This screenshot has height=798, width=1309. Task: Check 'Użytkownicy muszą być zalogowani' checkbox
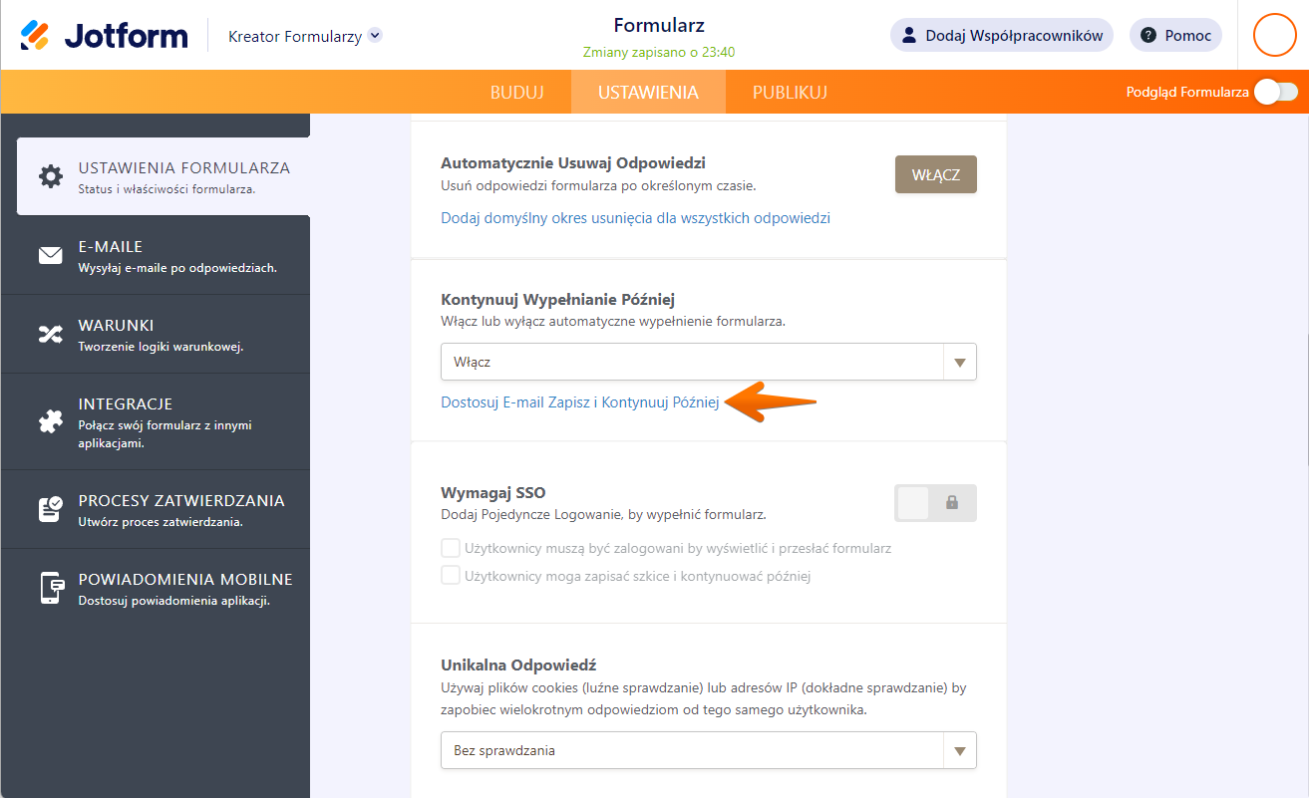click(451, 548)
